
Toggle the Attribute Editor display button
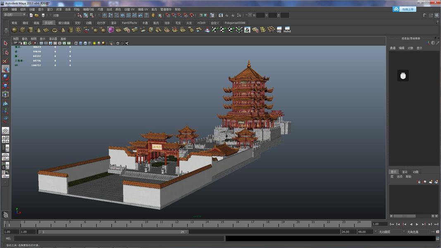[425, 15]
